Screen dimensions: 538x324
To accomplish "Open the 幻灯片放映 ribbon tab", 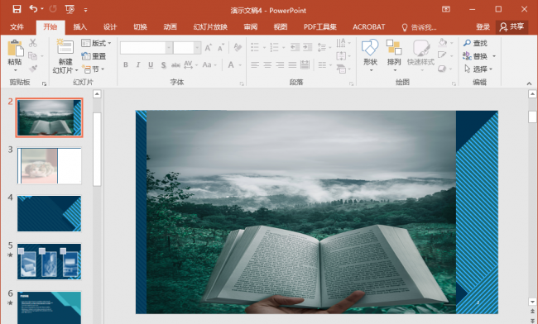I will [x=210, y=26].
